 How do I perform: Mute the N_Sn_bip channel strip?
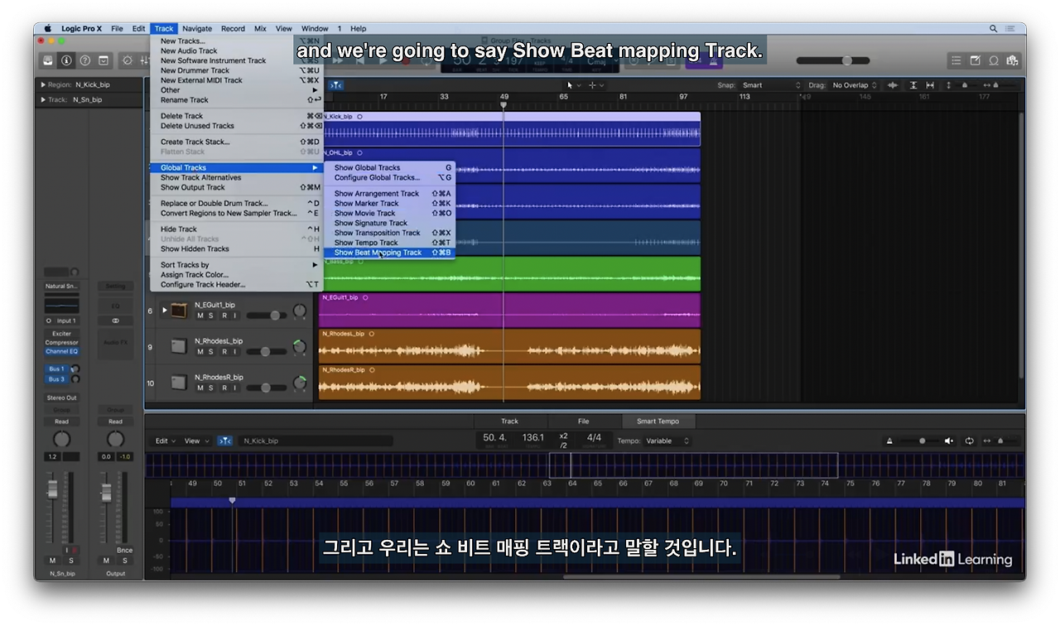pos(52,561)
